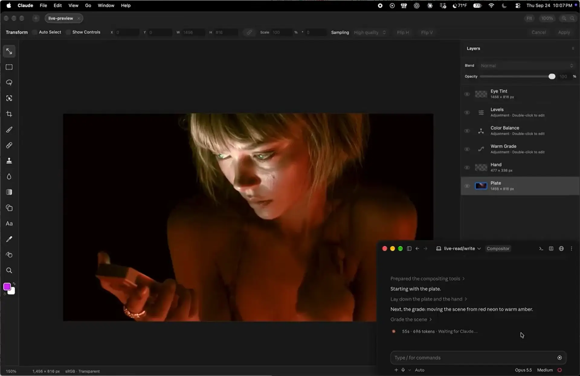Select the Healing bandage tool
The height and width of the screenshot is (376, 580).
point(9,145)
